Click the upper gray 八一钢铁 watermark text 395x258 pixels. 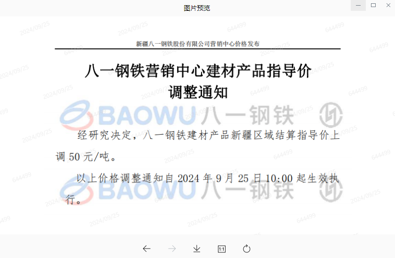click(x=250, y=114)
